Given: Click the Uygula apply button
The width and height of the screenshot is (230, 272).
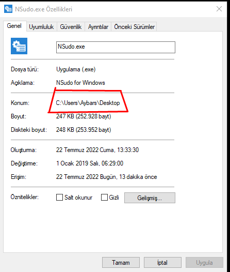Looking at the screenshot, I should tap(204, 263).
